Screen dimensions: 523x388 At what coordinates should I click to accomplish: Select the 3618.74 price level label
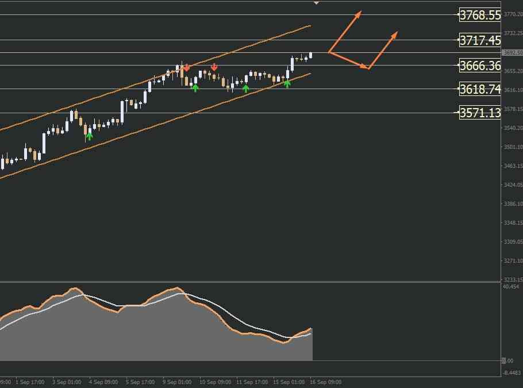point(480,89)
